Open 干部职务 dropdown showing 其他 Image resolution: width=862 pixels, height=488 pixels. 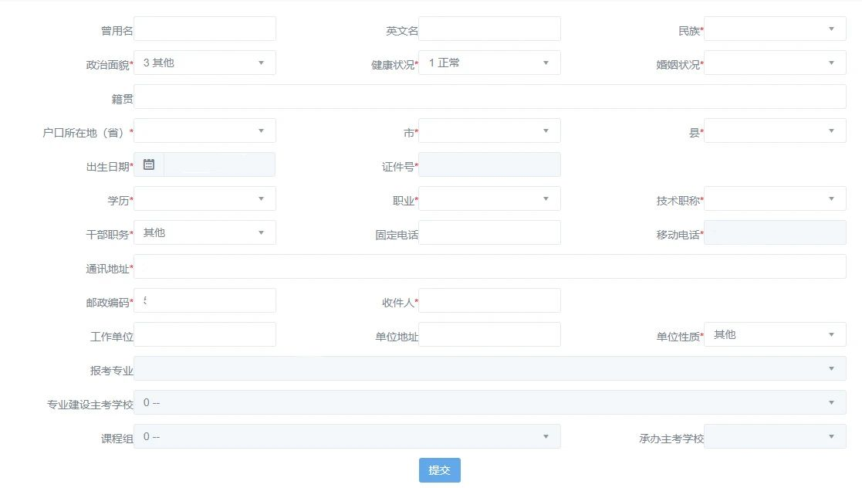(205, 233)
